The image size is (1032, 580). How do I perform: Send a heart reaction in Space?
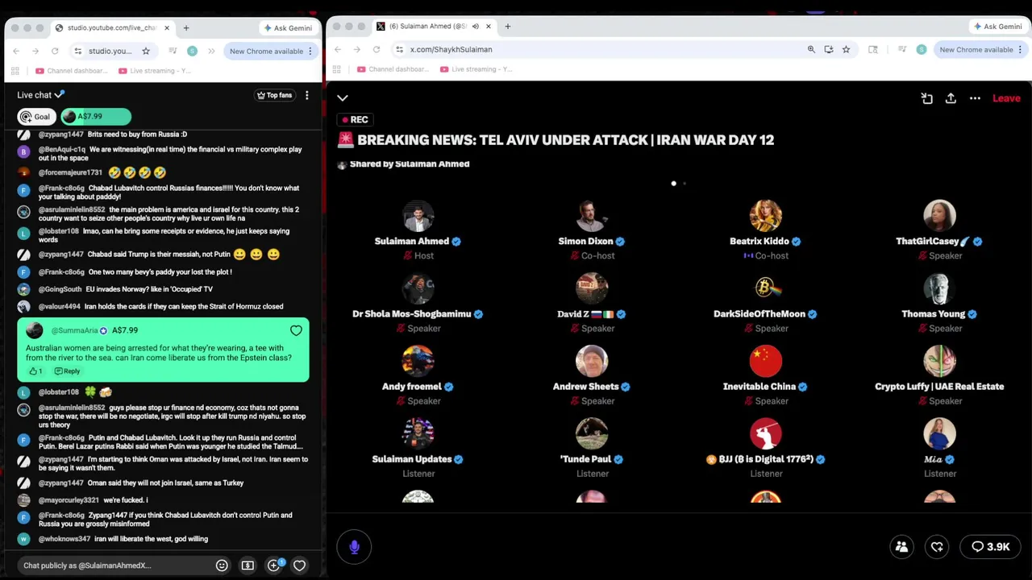click(x=937, y=547)
